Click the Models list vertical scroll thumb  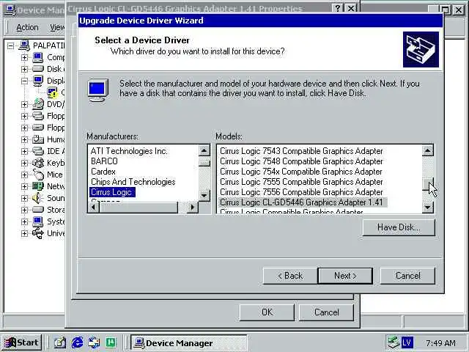(428, 184)
